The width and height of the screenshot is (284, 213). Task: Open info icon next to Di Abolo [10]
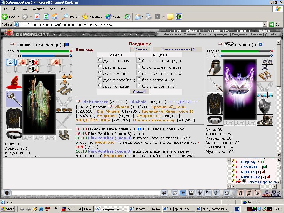[x=261, y=45]
